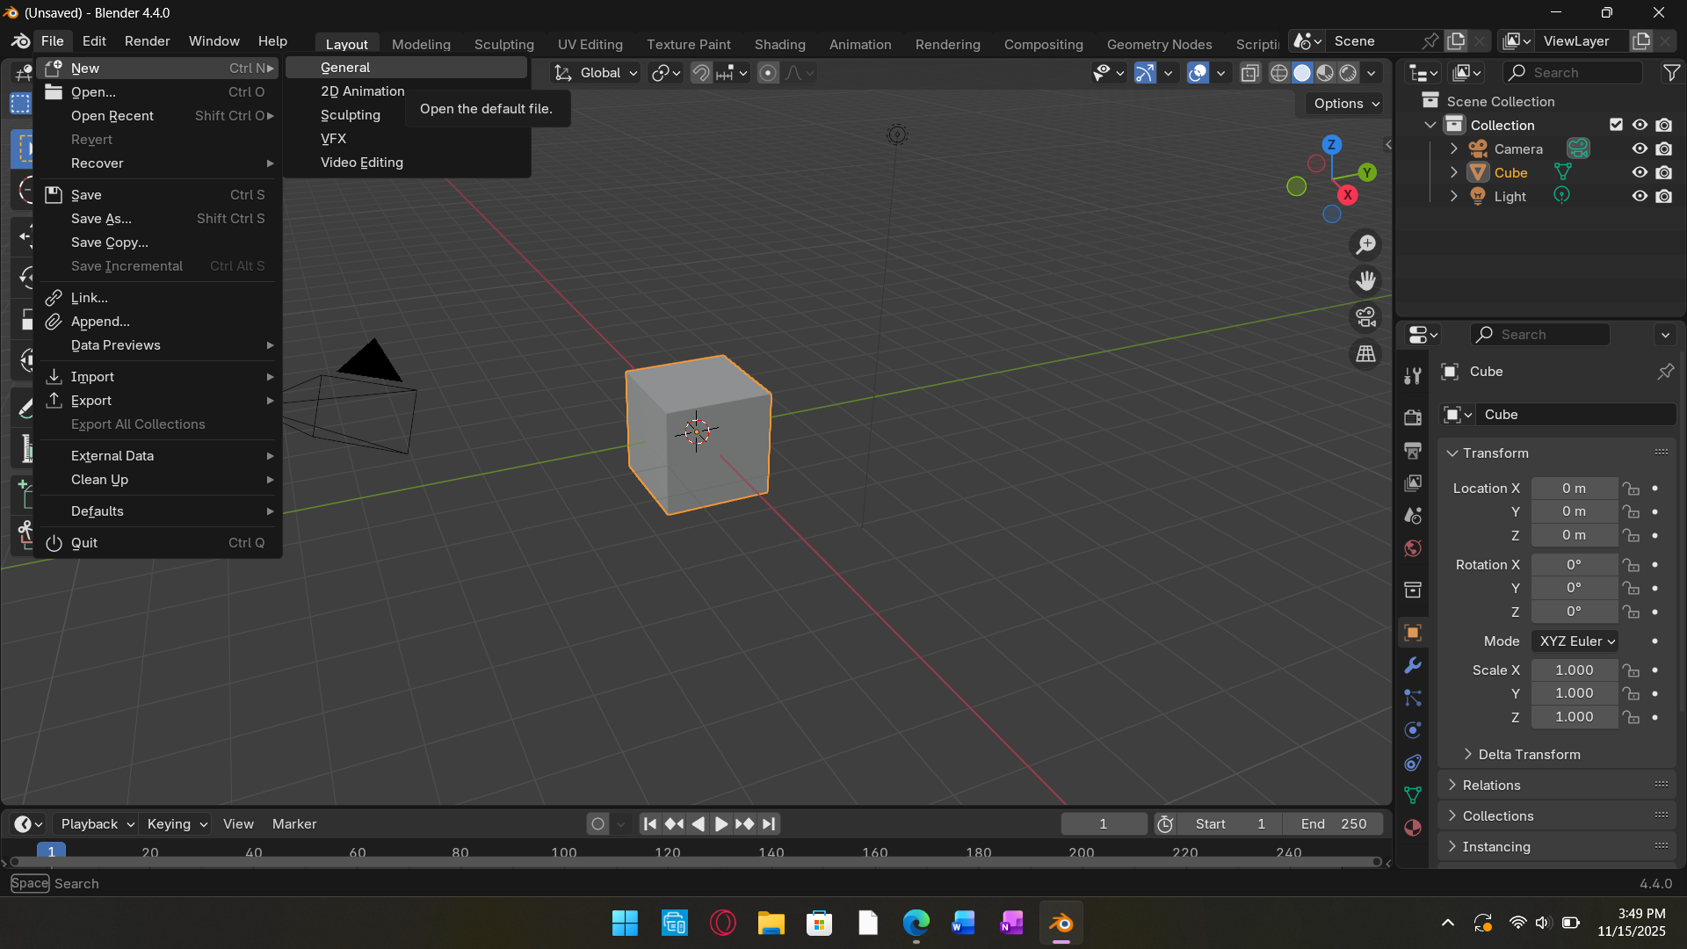Open the Scene properties tab icon
1687x949 pixels.
(x=1413, y=516)
